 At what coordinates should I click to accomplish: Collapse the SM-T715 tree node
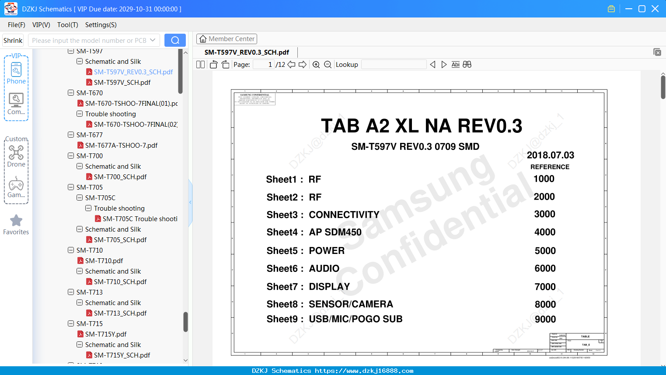pos(71,323)
